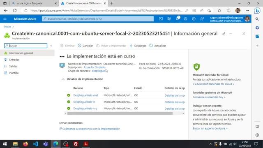This screenshot has height=148, width=263.
Task: Focus the Buscar filter field in left menu
Action: (25, 46)
